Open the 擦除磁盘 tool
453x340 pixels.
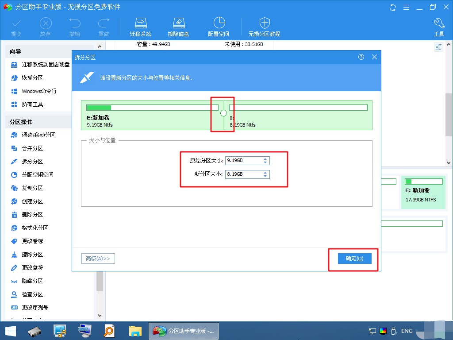[178, 27]
